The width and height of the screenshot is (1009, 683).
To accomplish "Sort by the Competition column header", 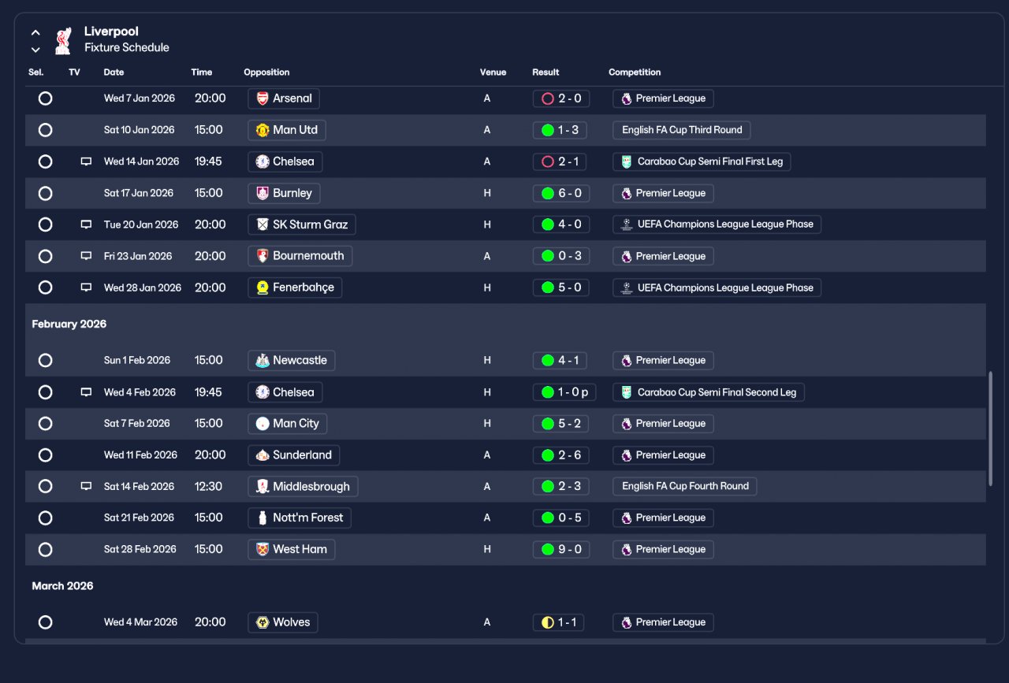I will (635, 72).
